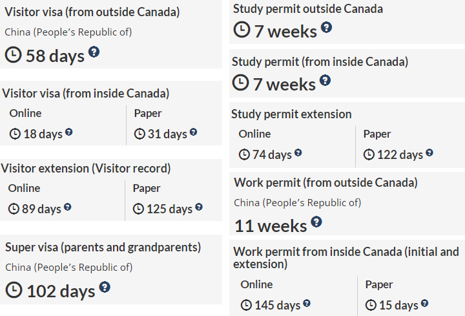Open help icon next to 18 days online

[69, 132]
